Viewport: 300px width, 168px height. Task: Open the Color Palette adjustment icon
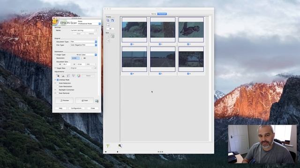pyautogui.click(x=79, y=76)
